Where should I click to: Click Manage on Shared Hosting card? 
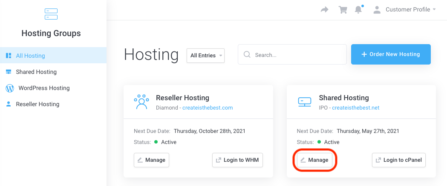pos(314,160)
